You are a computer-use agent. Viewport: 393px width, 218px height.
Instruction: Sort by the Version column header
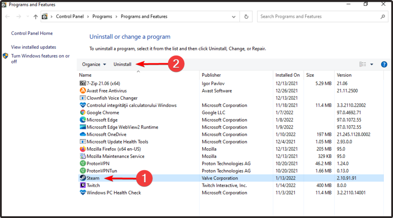pos(344,75)
